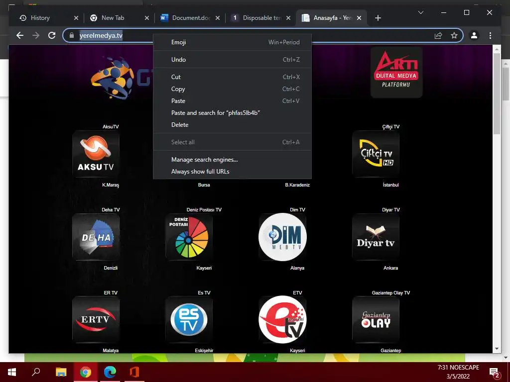The image size is (510, 382).
Task: Choose Undo from context menu
Action: point(232,60)
